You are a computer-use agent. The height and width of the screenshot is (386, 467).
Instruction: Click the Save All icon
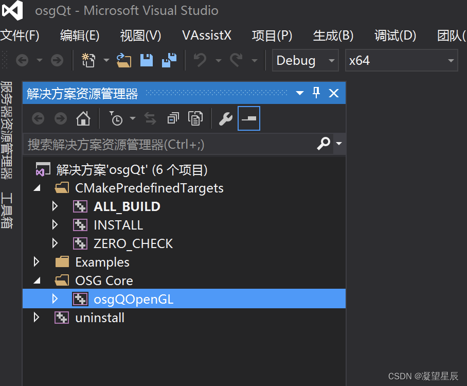click(x=169, y=61)
